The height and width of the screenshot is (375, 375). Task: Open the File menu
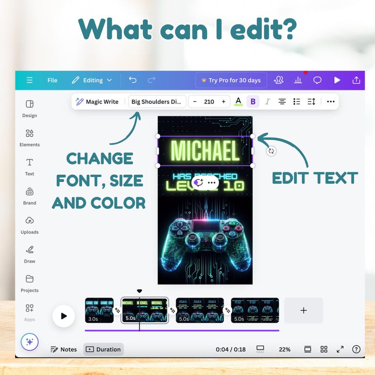52,80
